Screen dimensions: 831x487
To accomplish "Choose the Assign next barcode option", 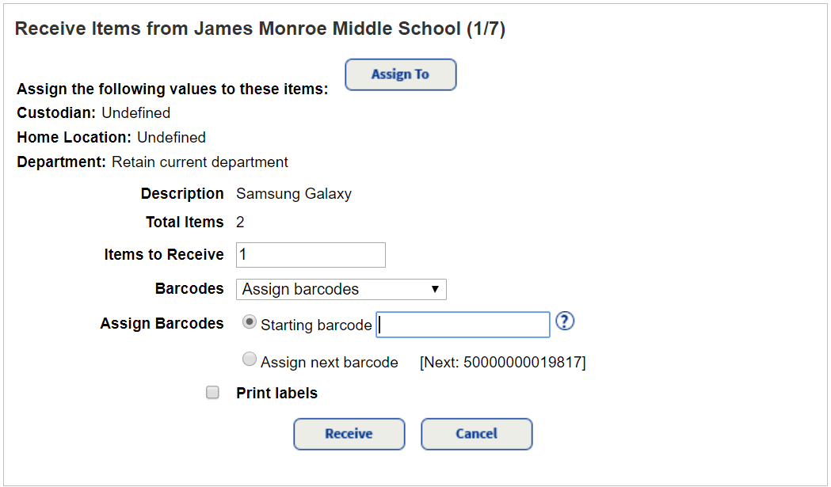I will click(250, 359).
